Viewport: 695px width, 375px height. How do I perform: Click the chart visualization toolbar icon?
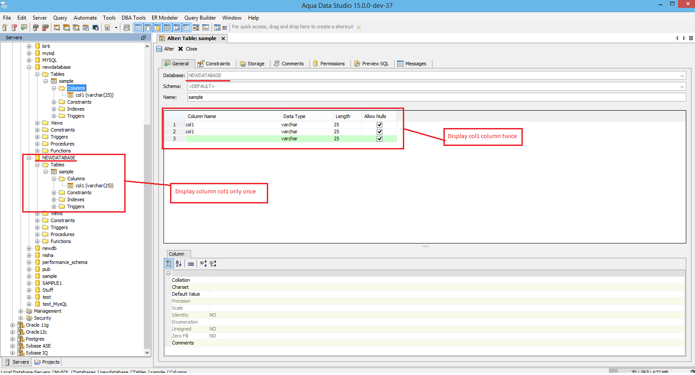click(205, 27)
